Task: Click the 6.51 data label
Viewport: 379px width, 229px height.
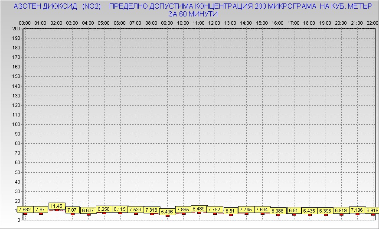Action: [x=230, y=211]
